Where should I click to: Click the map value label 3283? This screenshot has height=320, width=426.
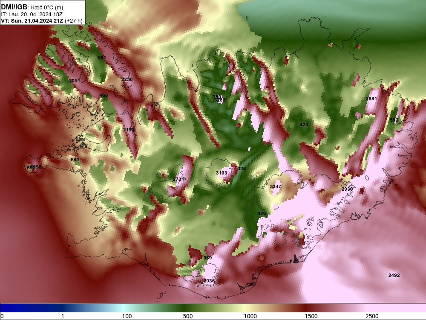click(220, 100)
